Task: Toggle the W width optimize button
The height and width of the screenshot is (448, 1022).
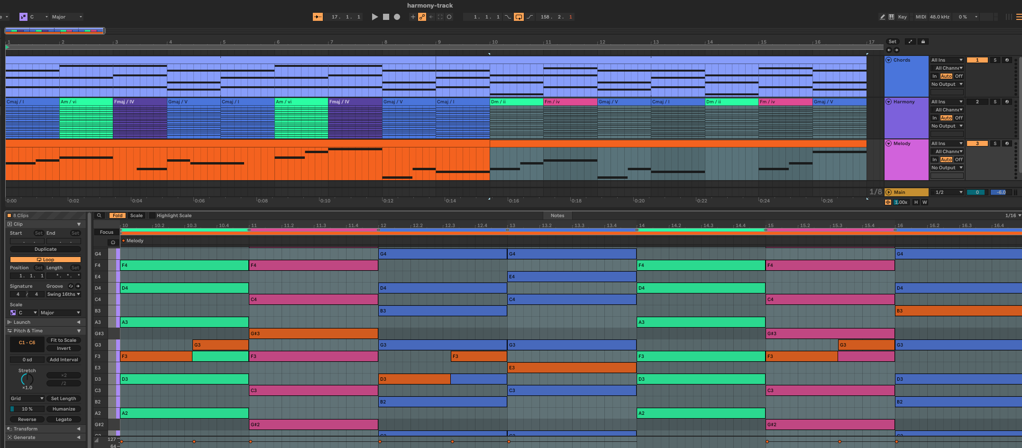Action: click(x=924, y=202)
